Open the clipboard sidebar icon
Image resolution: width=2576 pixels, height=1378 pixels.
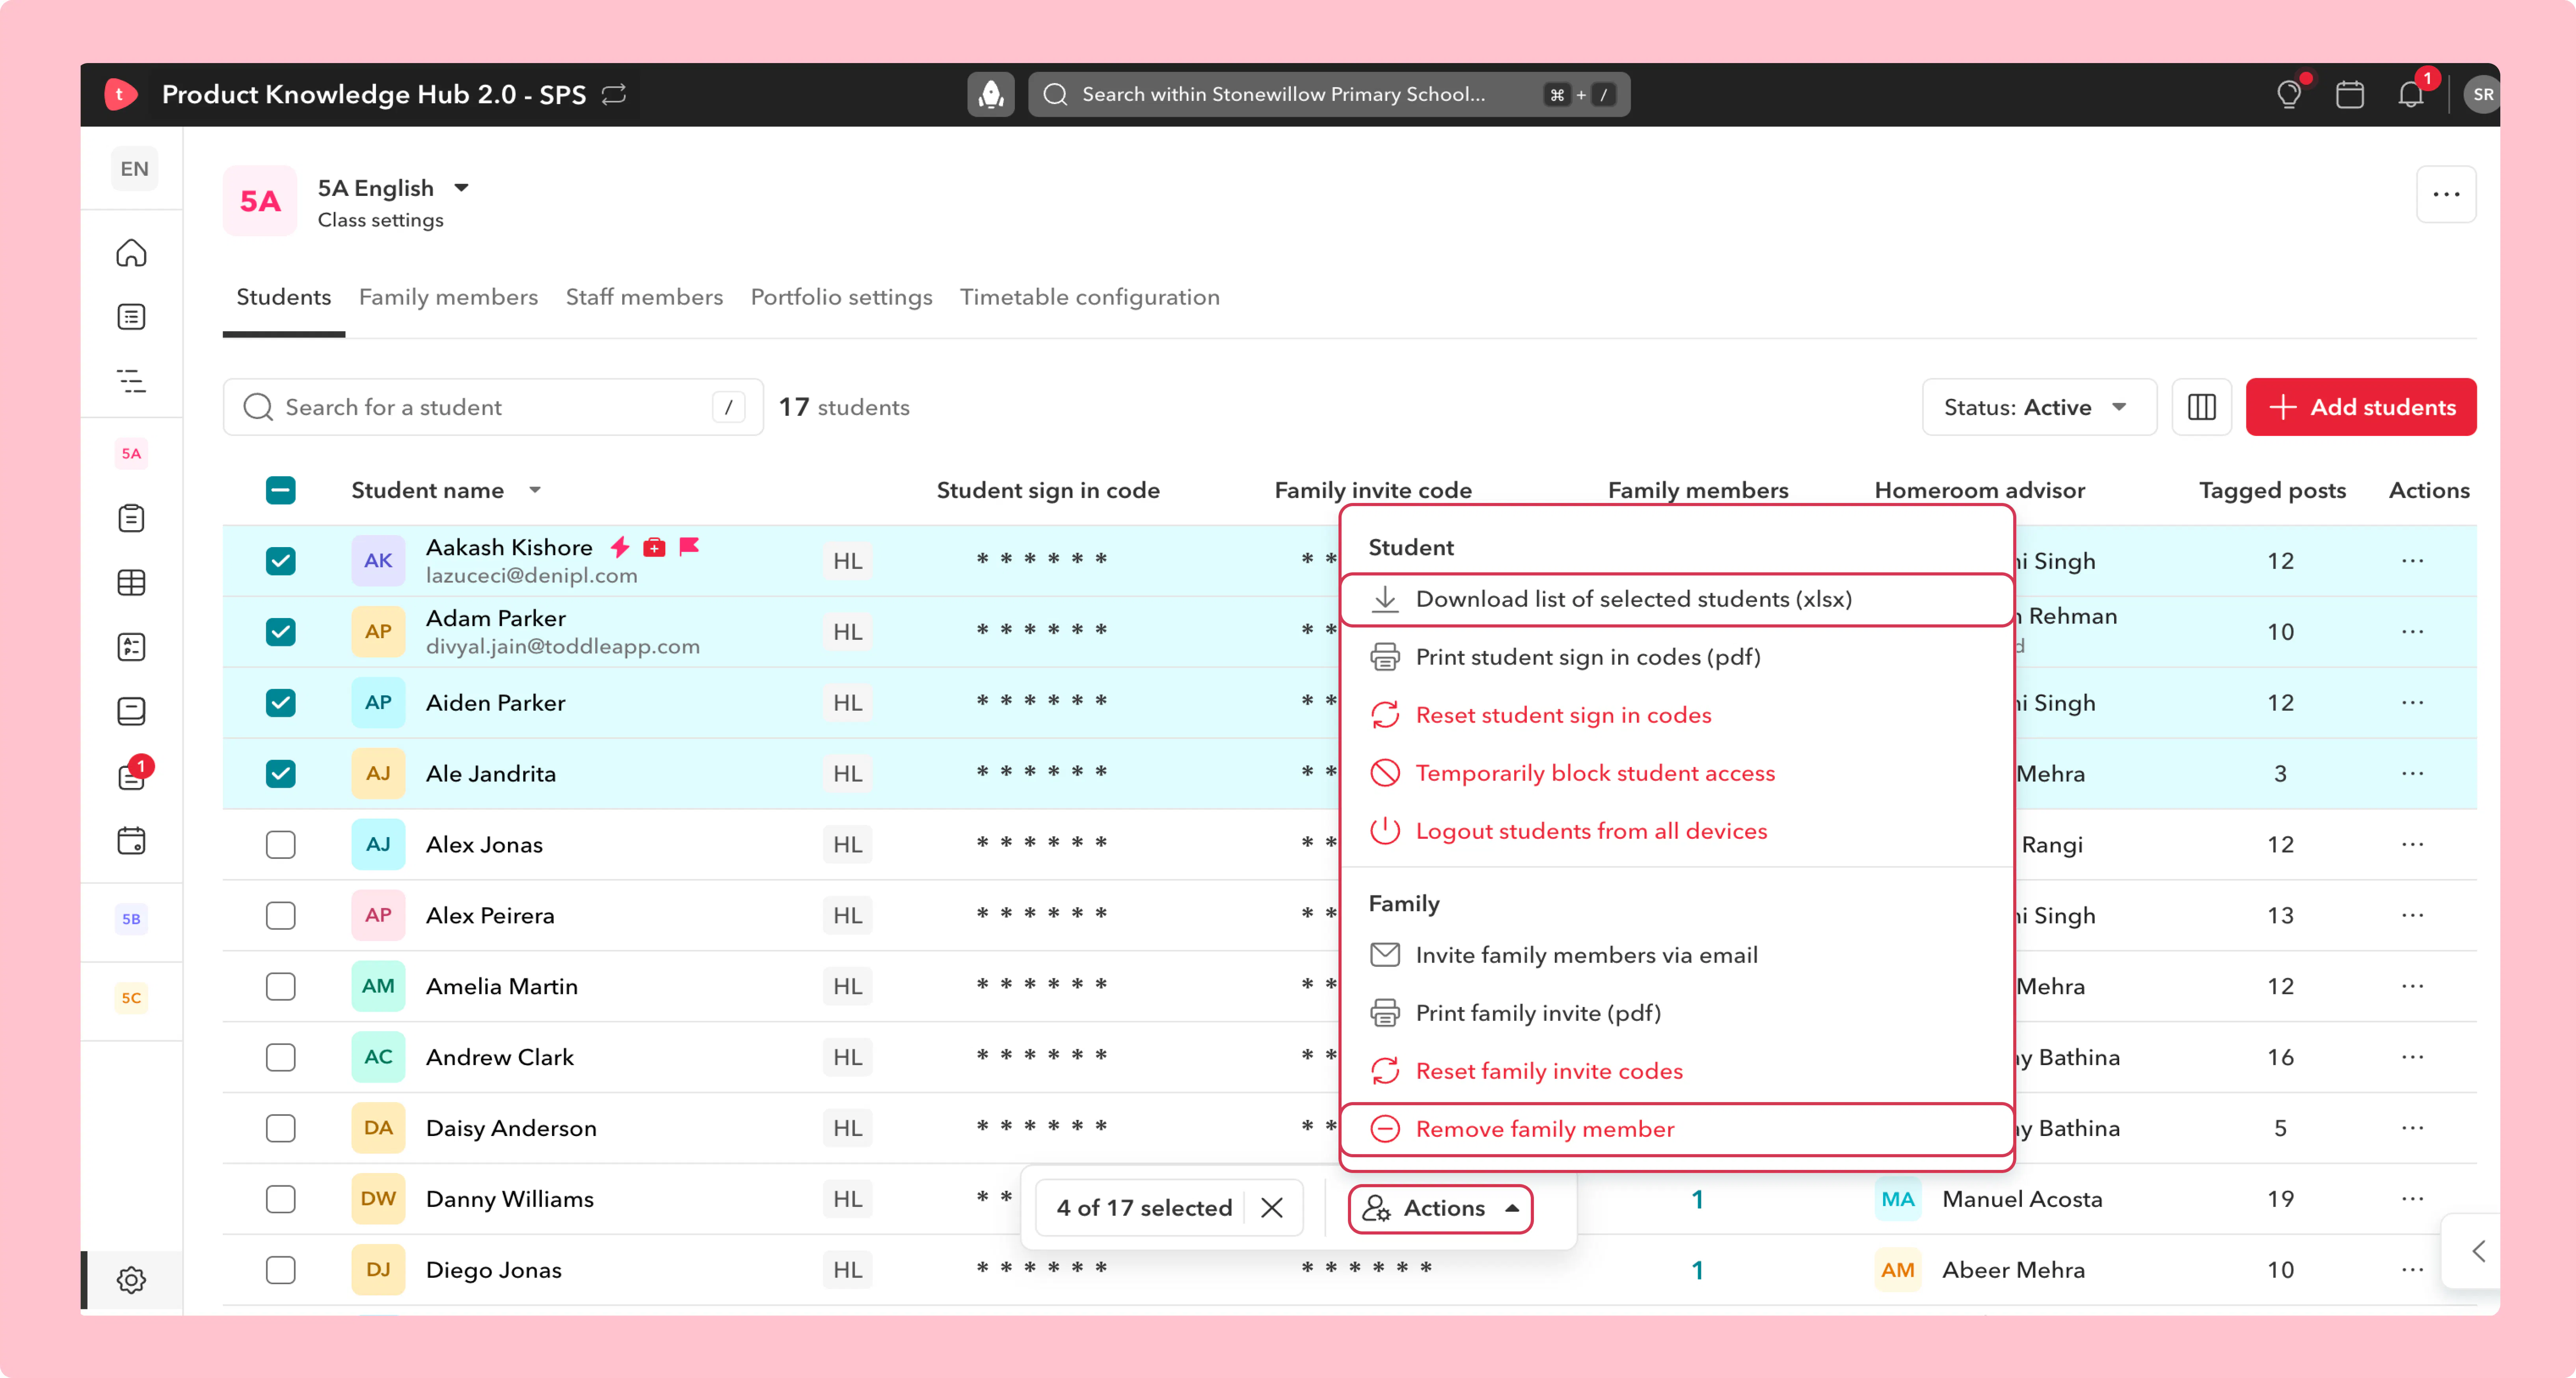pos(131,518)
